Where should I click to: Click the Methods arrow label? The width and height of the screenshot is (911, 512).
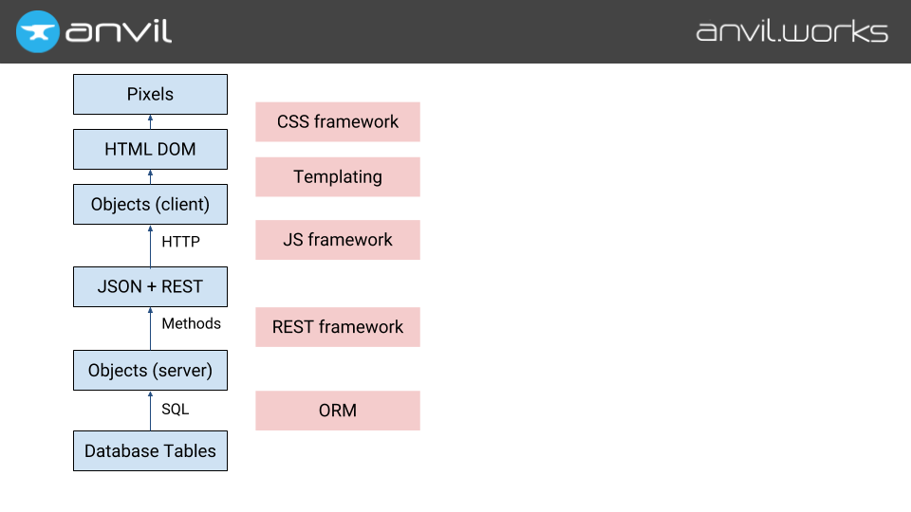(191, 323)
